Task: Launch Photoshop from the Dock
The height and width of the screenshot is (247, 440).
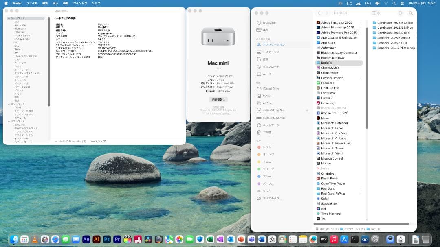Action: [107, 239]
